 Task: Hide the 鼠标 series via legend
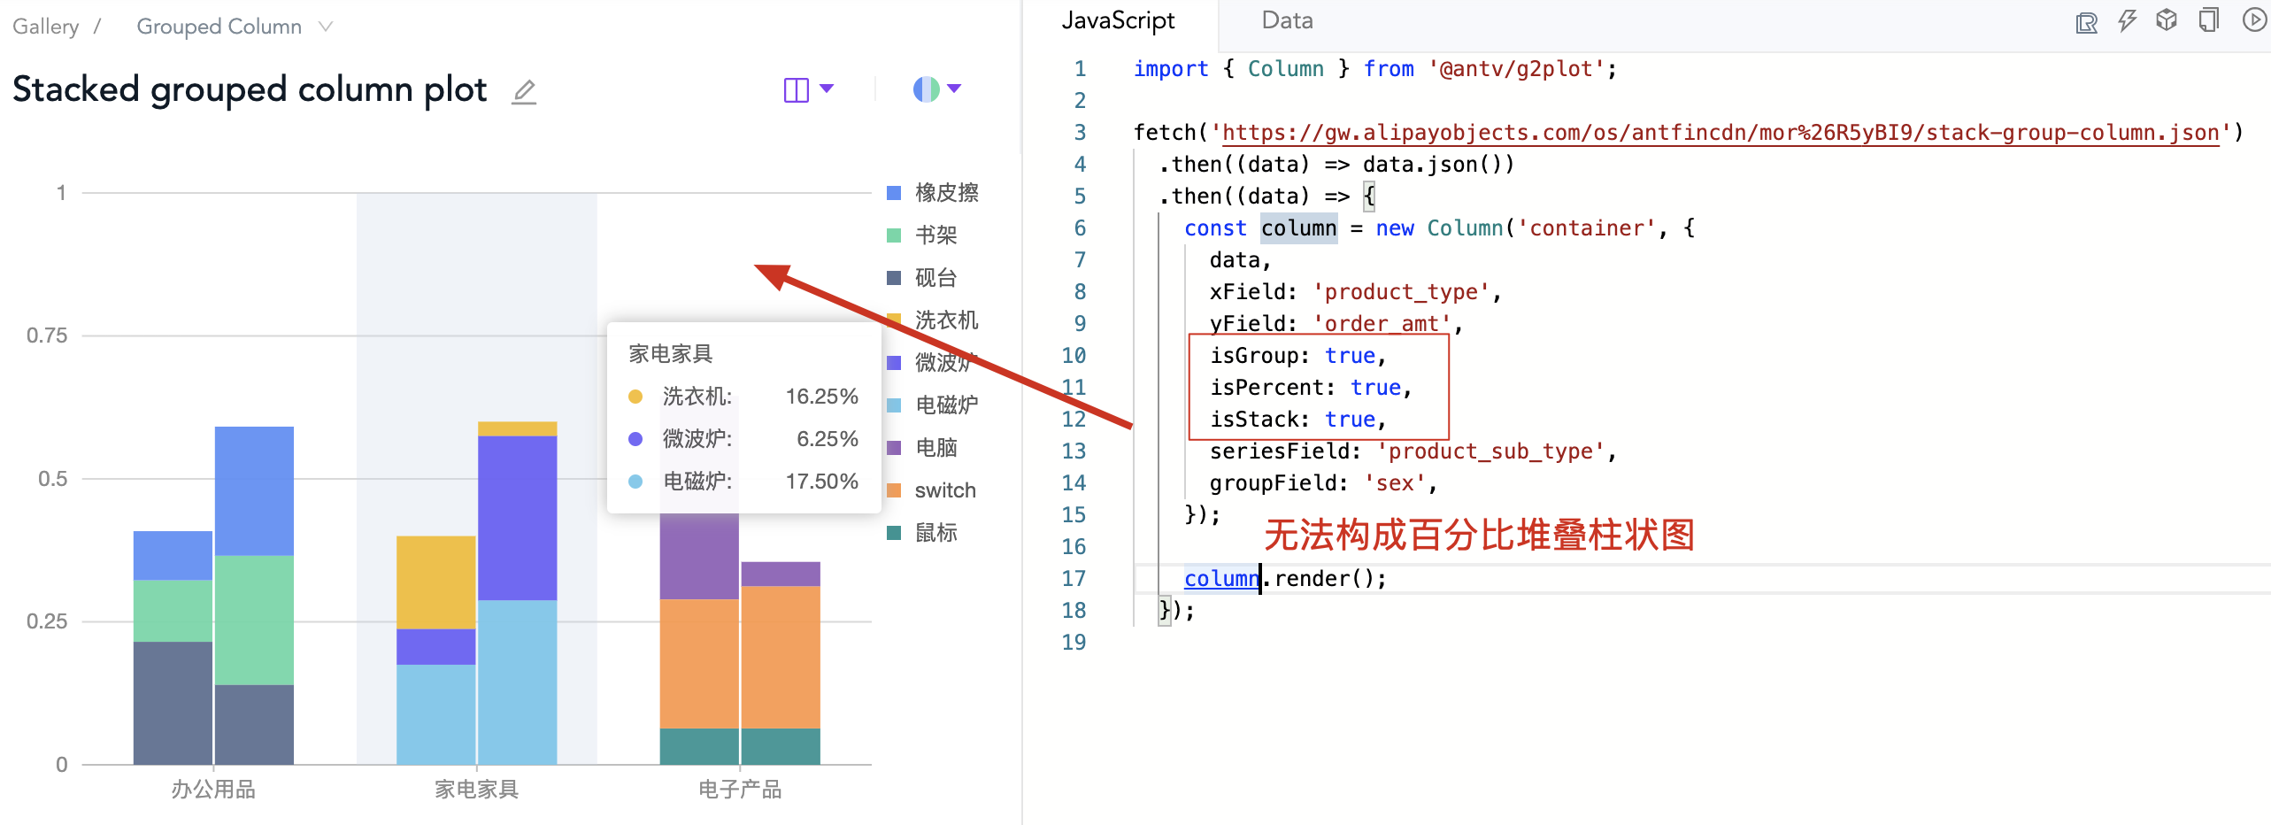(935, 532)
